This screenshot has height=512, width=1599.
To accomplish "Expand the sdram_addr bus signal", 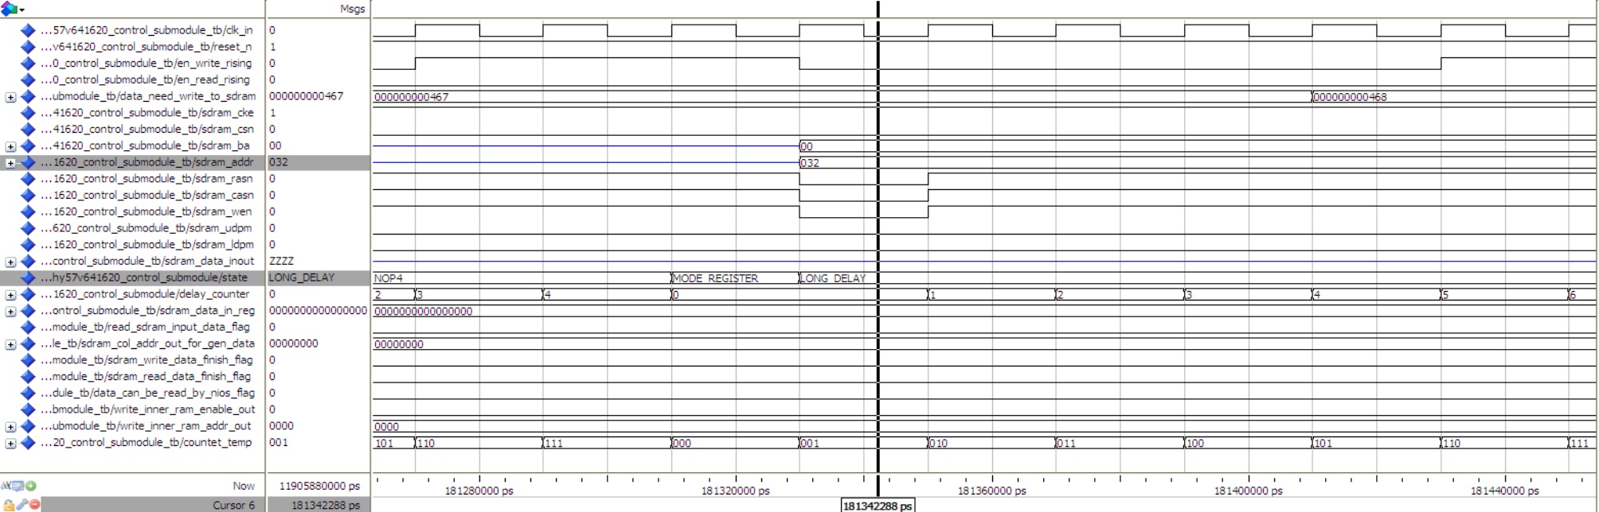I will [x=10, y=162].
